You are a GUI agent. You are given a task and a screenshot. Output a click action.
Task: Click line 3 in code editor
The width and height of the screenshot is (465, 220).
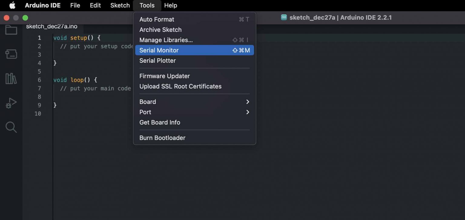(91, 55)
